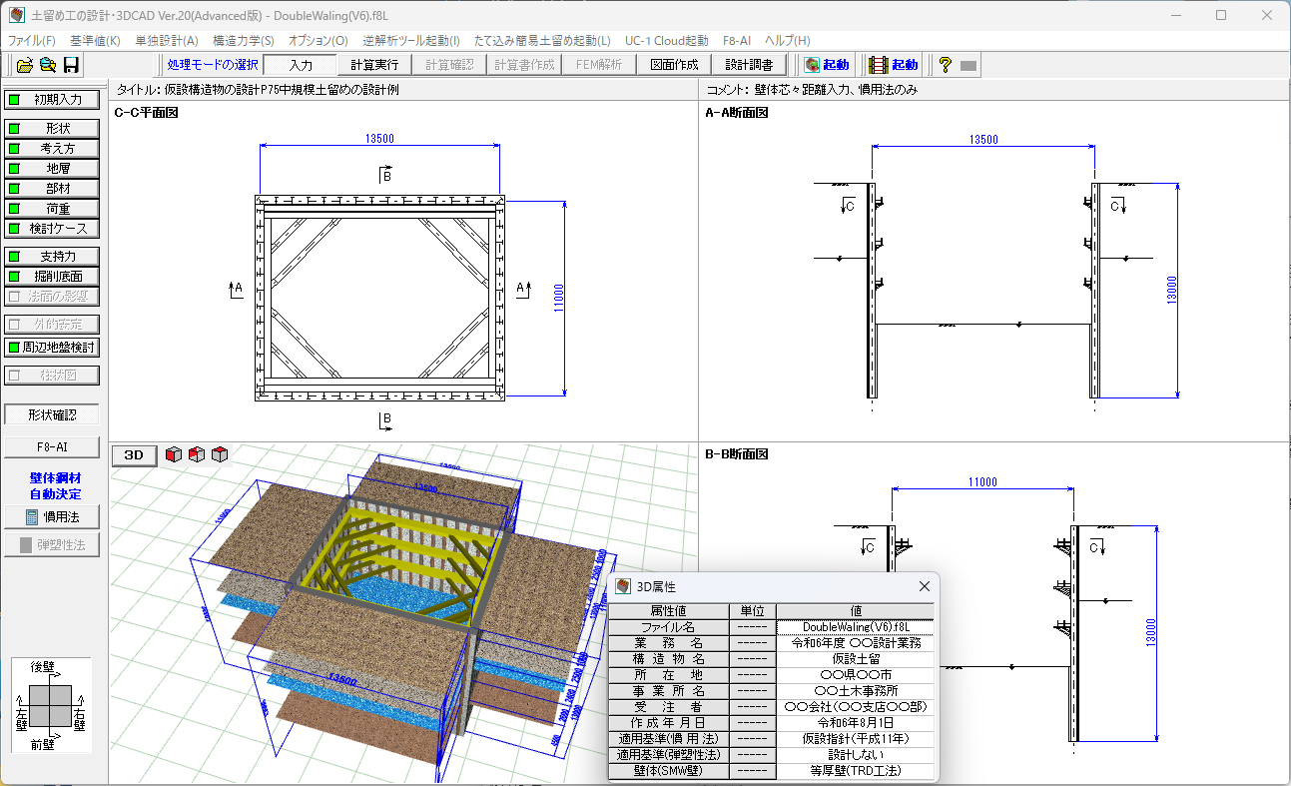Run the calculator 慣用法 button
Viewport: 1291px width, 786px height.
52,517
